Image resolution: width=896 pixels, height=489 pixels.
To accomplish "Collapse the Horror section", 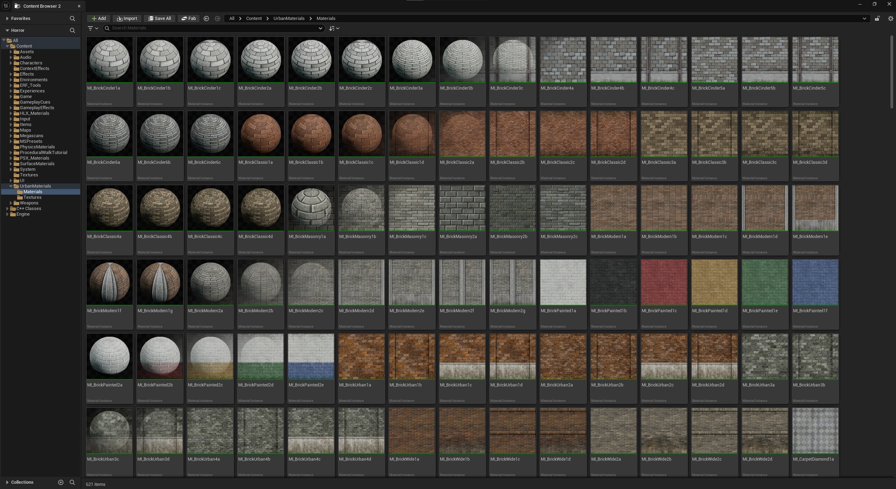I will tap(7, 30).
